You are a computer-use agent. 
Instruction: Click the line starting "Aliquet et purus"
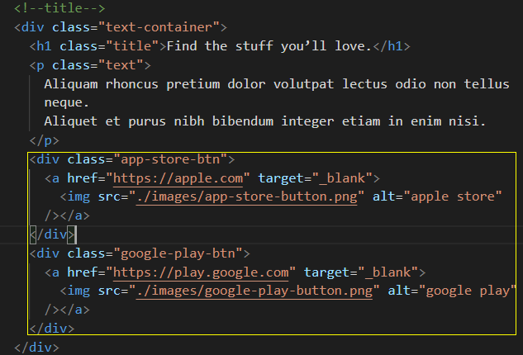pos(265,121)
